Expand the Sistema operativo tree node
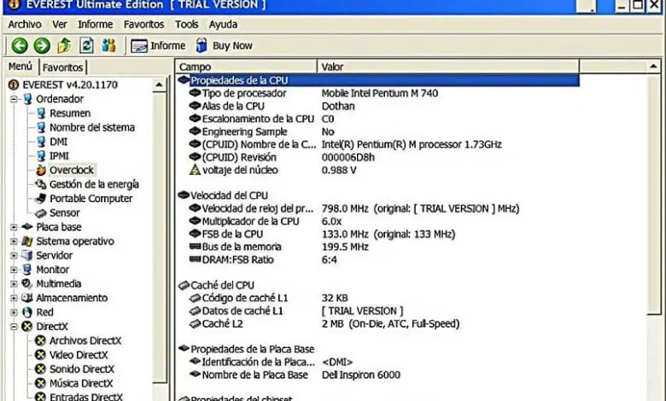666x401 pixels. (x=14, y=241)
